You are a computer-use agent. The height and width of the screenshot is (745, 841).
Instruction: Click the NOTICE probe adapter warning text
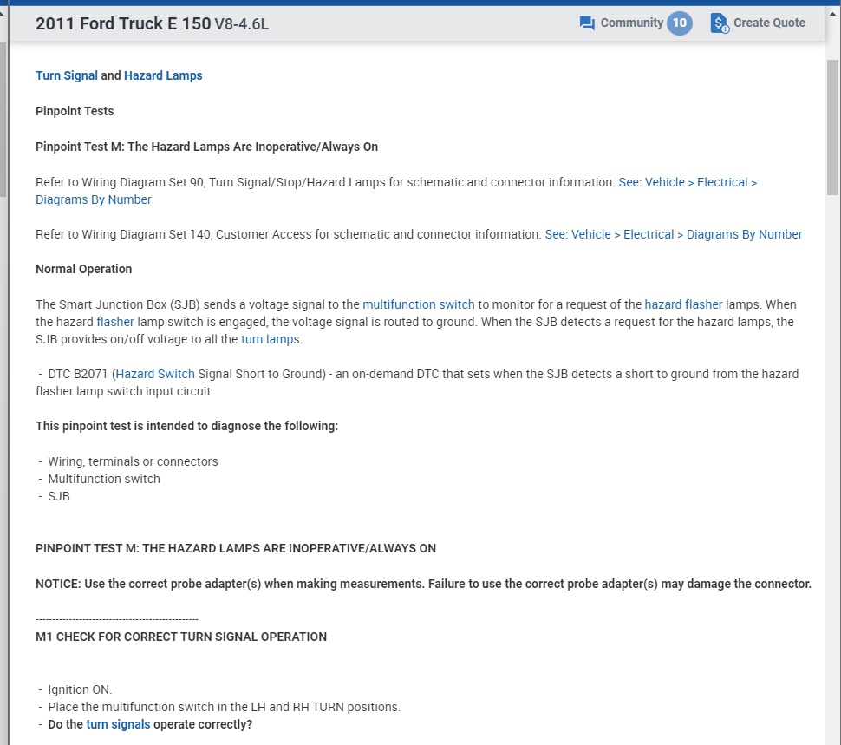[x=423, y=584]
